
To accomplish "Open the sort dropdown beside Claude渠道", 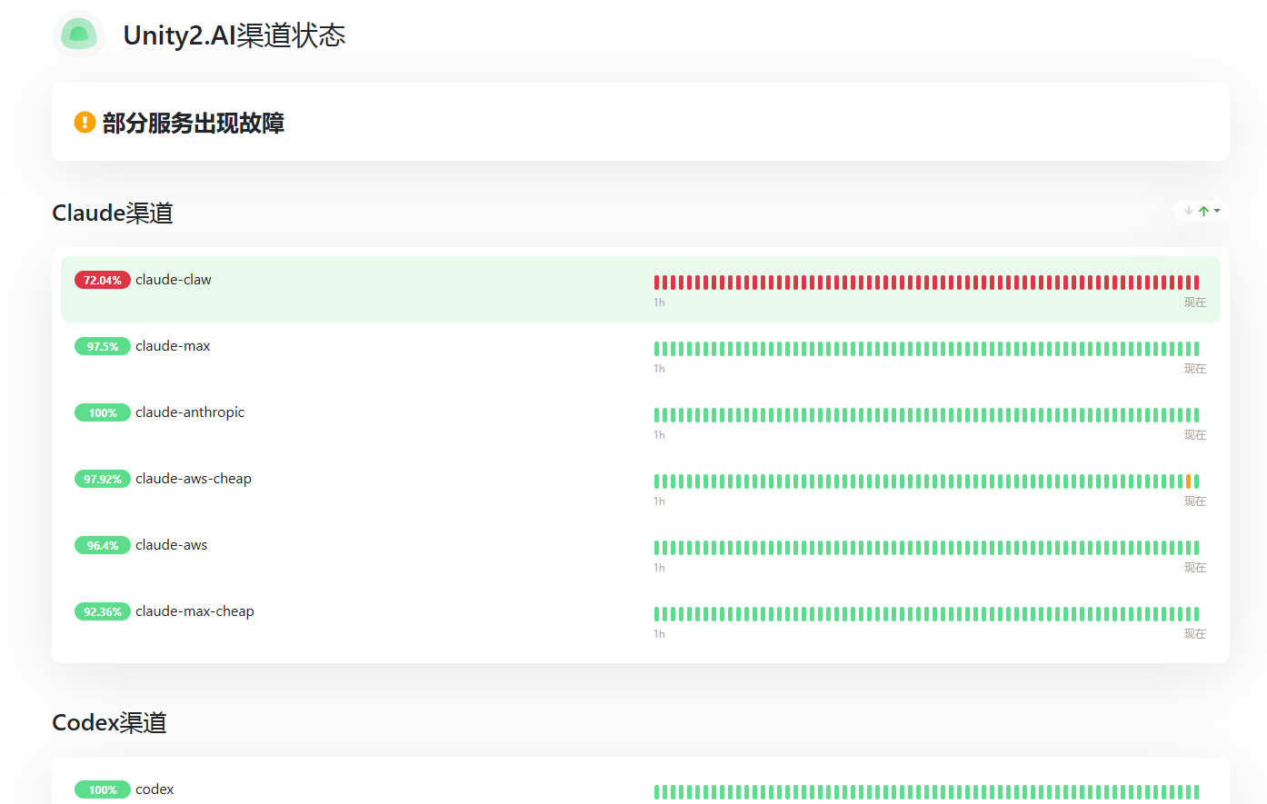I will pos(1202,211).
